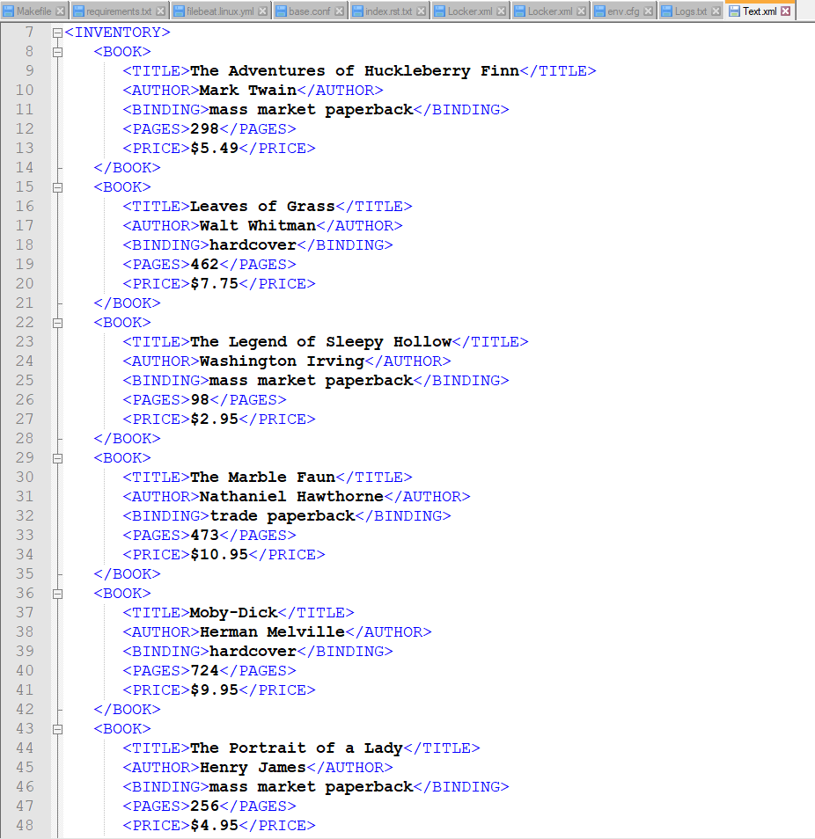Click the pages value '256'

click(204, 806)
